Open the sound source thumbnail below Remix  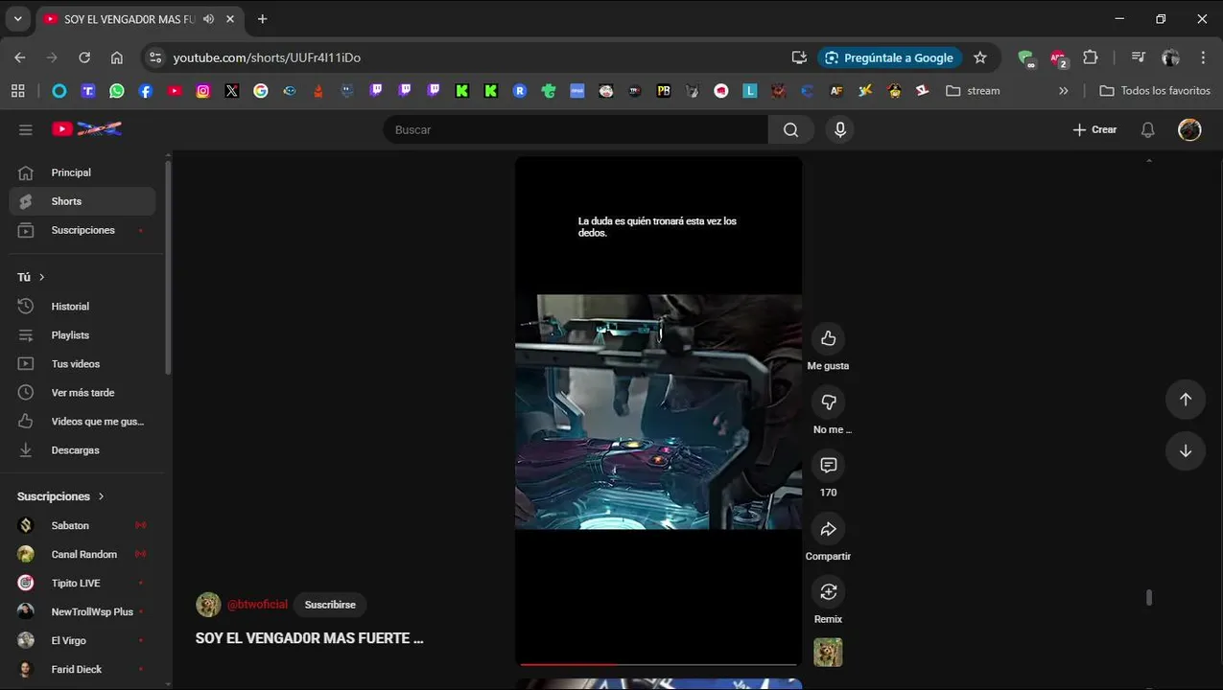(x=828, y=653)
